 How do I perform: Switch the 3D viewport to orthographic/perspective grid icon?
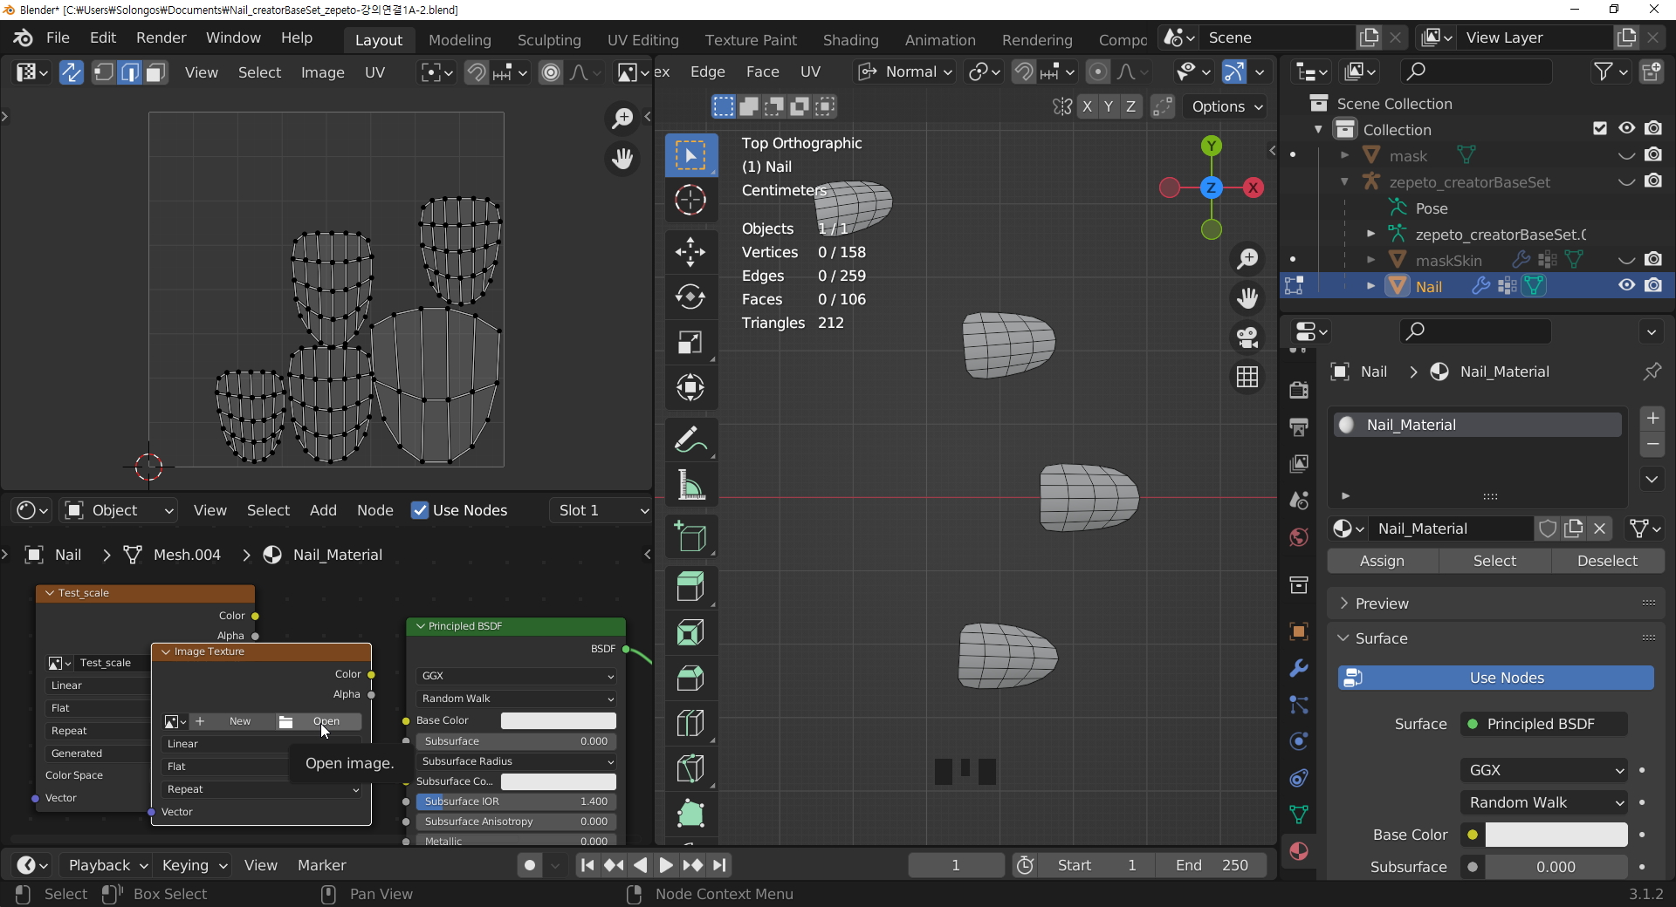coord(1247,377)
